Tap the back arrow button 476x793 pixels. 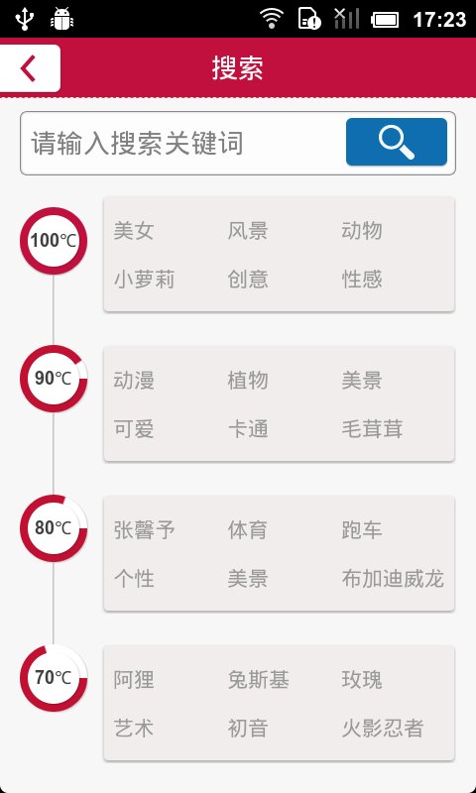(x=30, y=68)
